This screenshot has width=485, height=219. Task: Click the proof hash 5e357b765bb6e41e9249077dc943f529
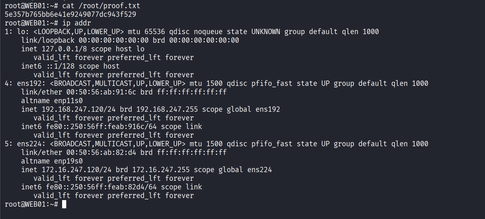click(70, 14)
